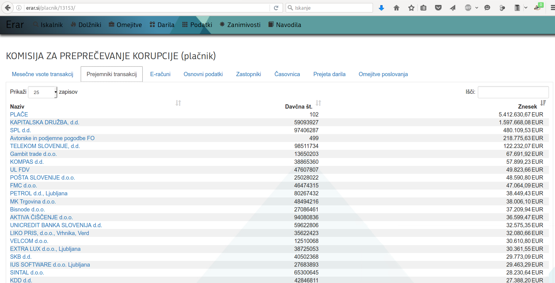Open the downloads arrow icon
The image size is (555, 283).
point(381,8)
